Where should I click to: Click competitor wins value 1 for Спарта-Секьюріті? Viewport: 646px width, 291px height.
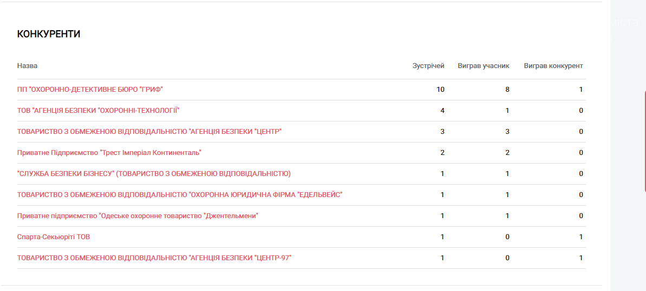[x=581, y=237]
